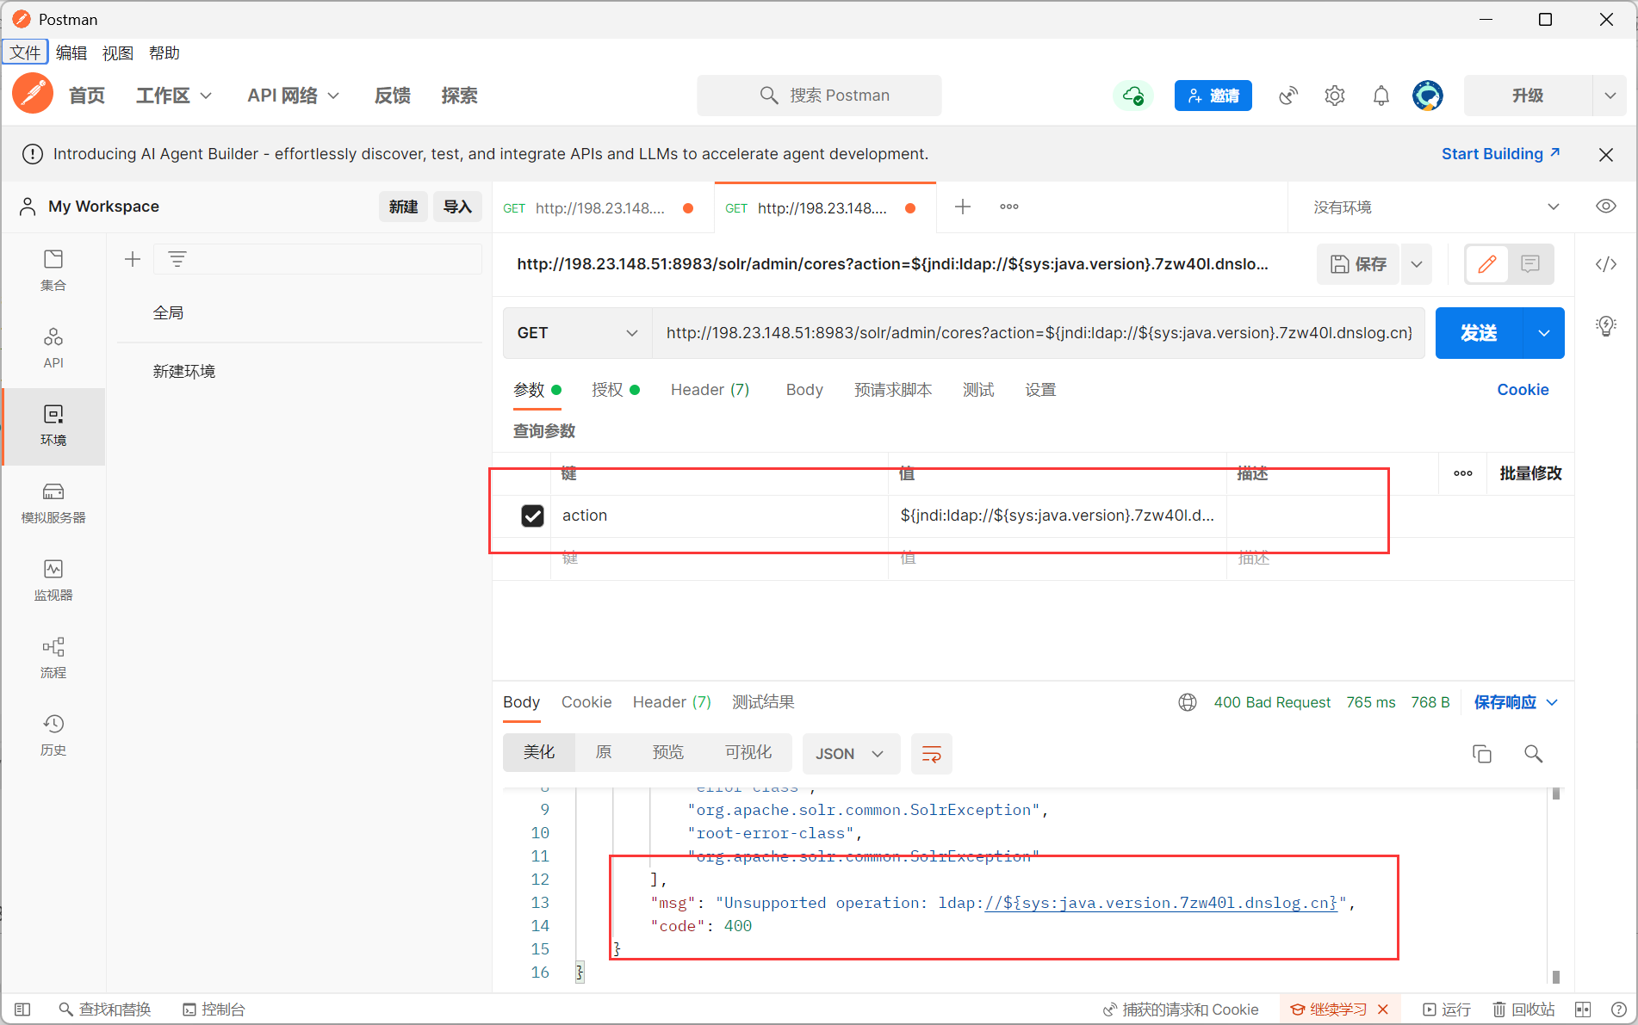Image resolution: width=1638 pixels, height=1025 pixels.
Task: Expand the Upgrade dropdown arrow
Action: click(1610, 96)
